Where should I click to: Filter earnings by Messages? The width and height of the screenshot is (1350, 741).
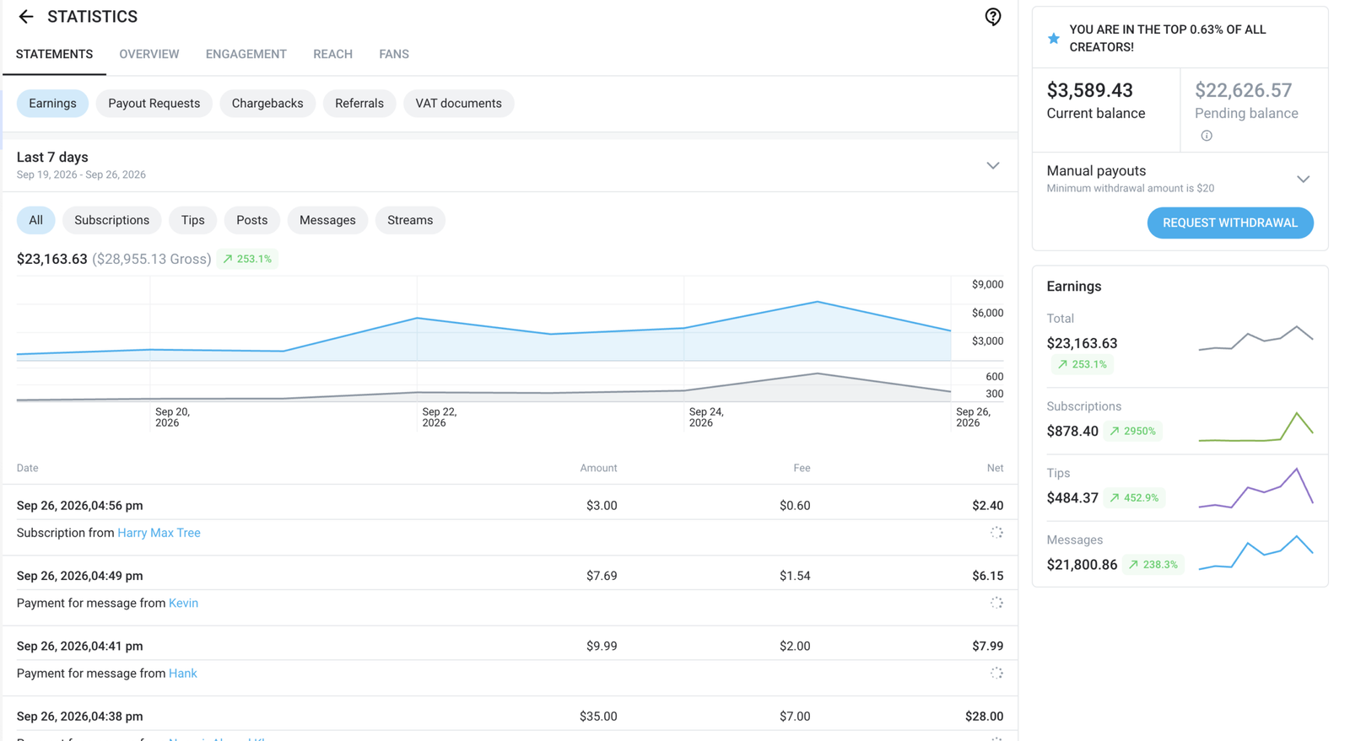tap(327, 220)
